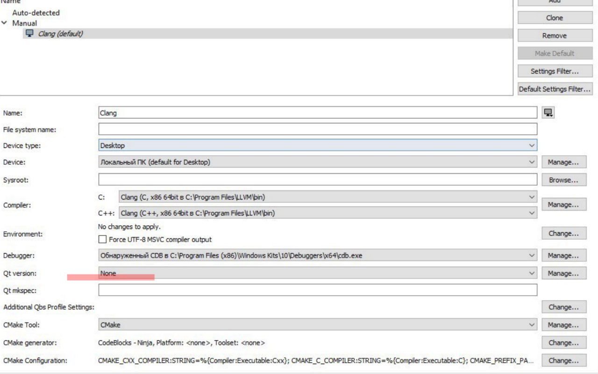598x374 pixels.
Task: Open the Device type dropdown
Action: (x=318, y=145)
